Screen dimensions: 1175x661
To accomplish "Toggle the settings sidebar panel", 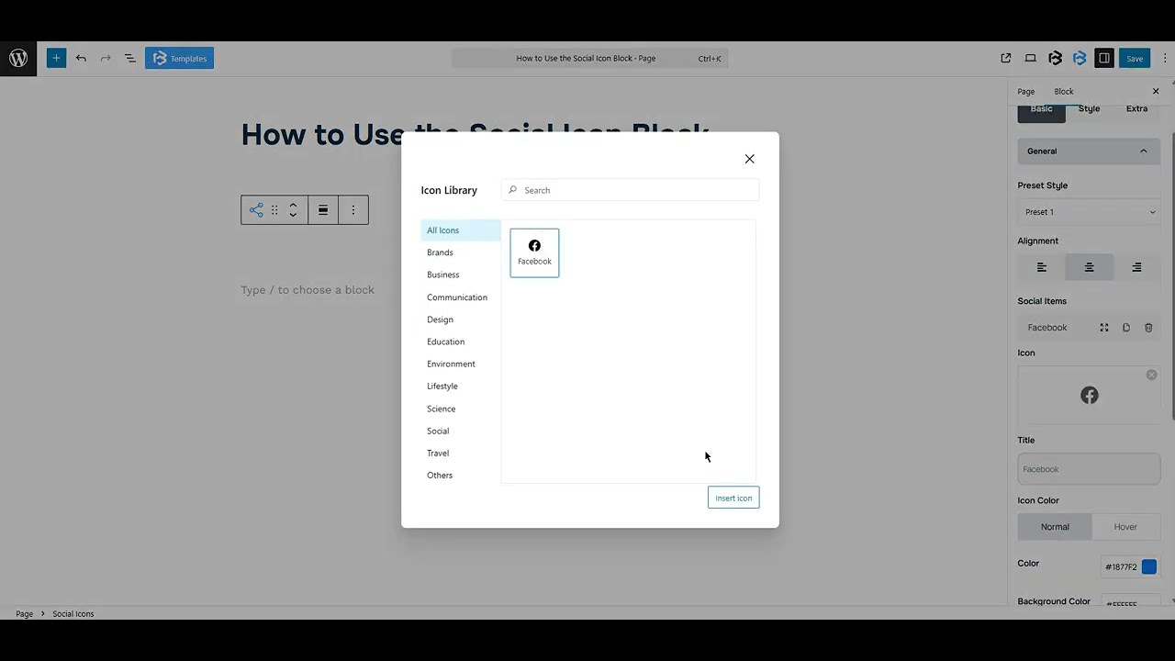I will [x=1106, y=58].
